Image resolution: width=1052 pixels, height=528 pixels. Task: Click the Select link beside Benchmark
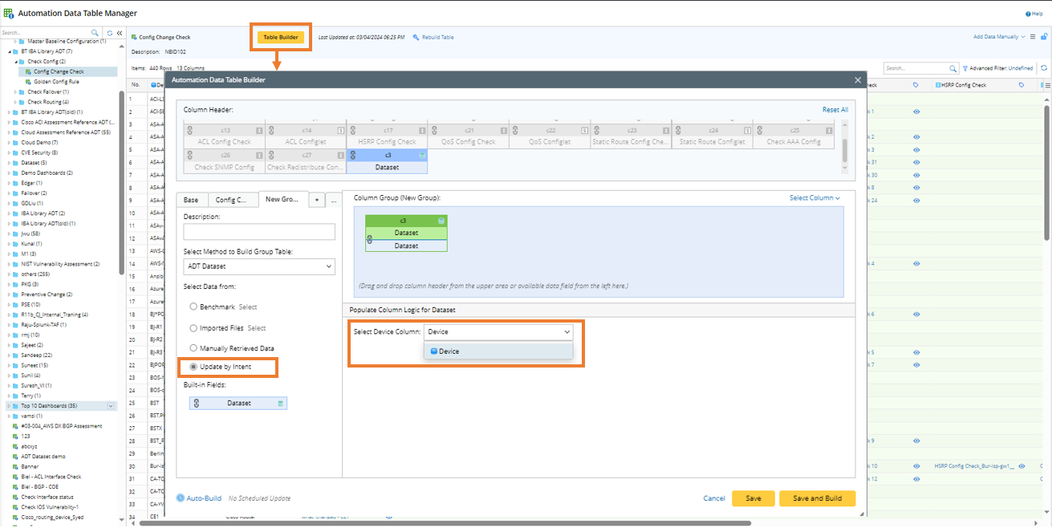[248, 307]
